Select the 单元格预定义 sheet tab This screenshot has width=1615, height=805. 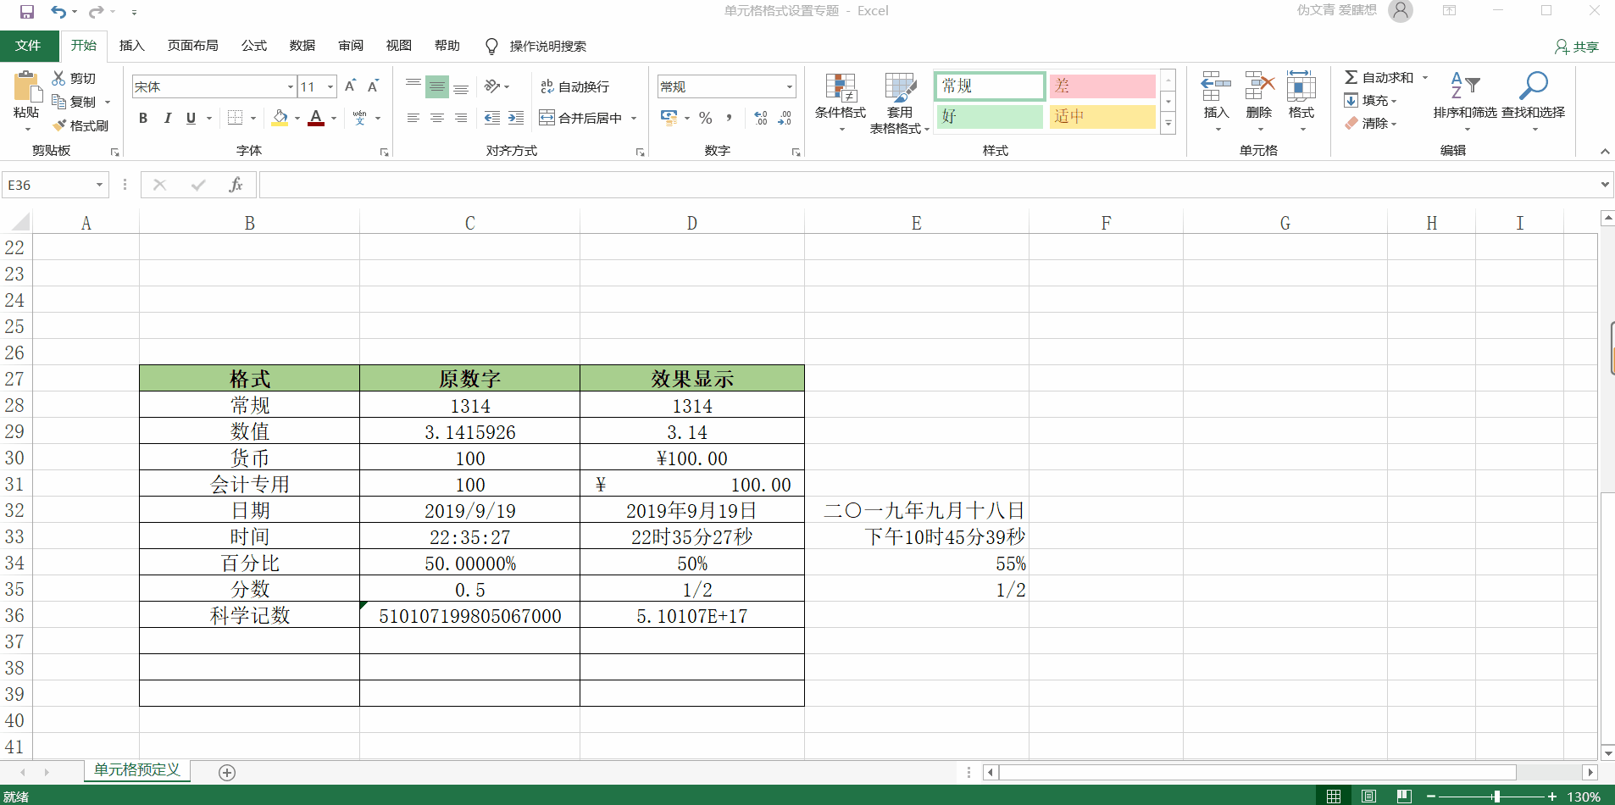coord(137,769)
